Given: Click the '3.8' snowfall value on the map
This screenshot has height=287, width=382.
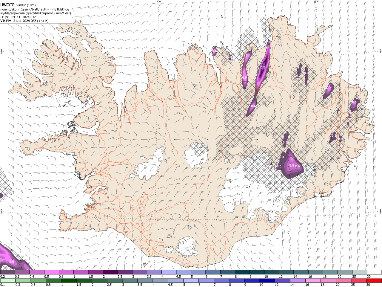Looking at the screenshot, I should (x=263, y=68).
